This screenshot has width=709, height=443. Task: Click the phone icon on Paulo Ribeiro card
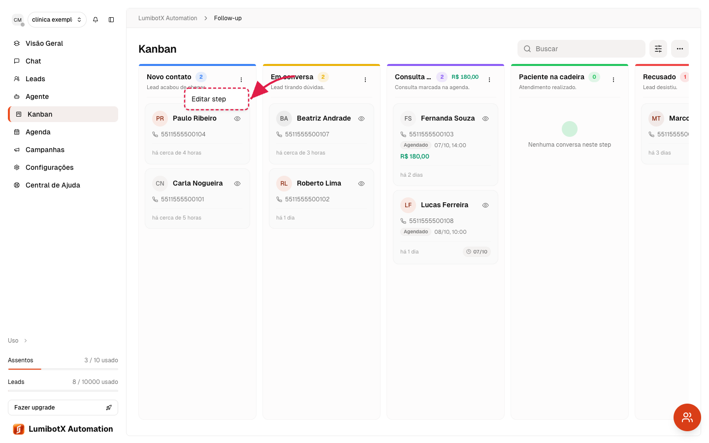155,134
